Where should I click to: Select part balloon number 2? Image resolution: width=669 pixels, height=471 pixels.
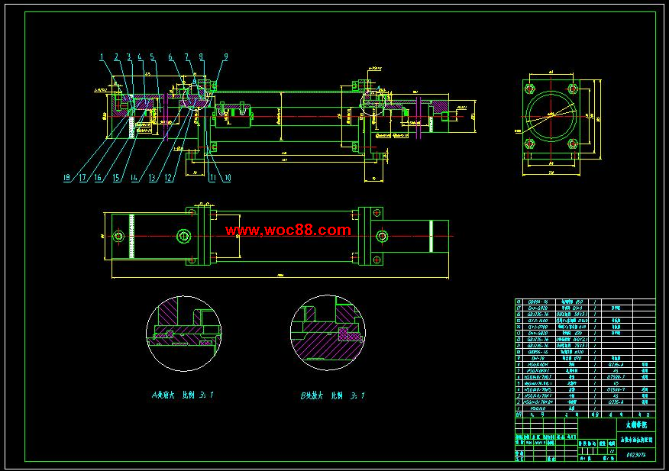point(116,57)
